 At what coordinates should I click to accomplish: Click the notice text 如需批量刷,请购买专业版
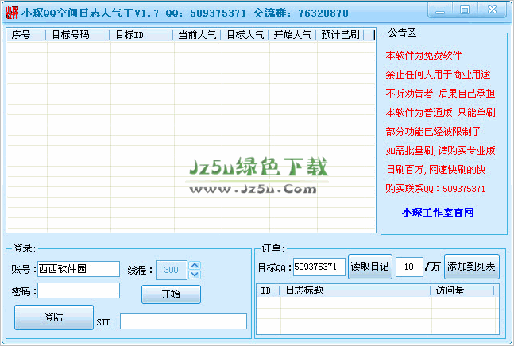(x=440, y=151)
